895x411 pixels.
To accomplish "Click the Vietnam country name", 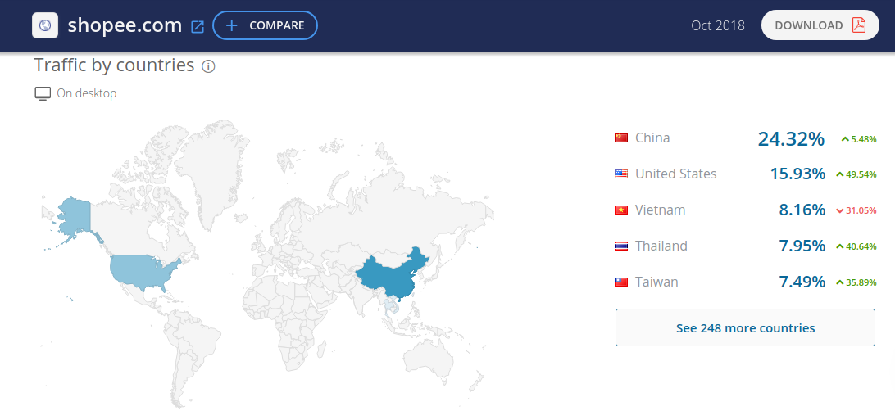I will click(x=661, y=210).
